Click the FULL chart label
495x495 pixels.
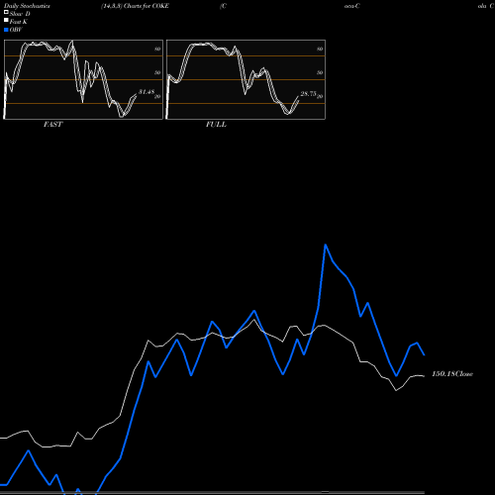216,125
